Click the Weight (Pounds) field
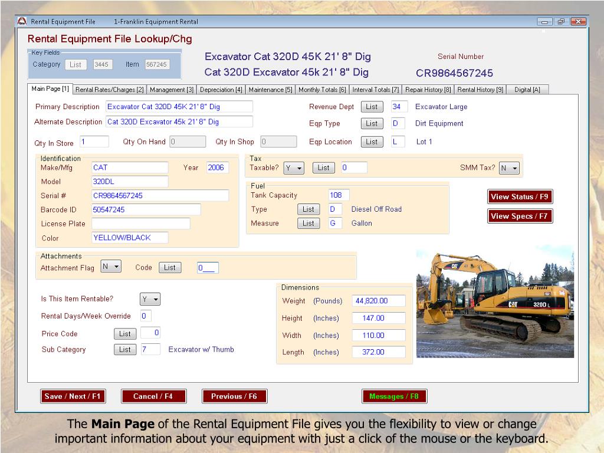Screen dimensions: 604x453 point(379,301)
